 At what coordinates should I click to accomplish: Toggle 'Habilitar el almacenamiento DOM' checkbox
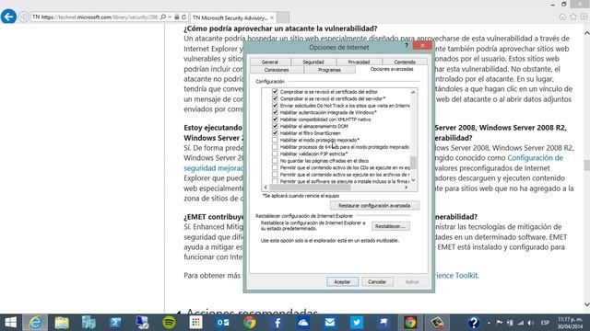pyautogui.click(x=275, y=126)
